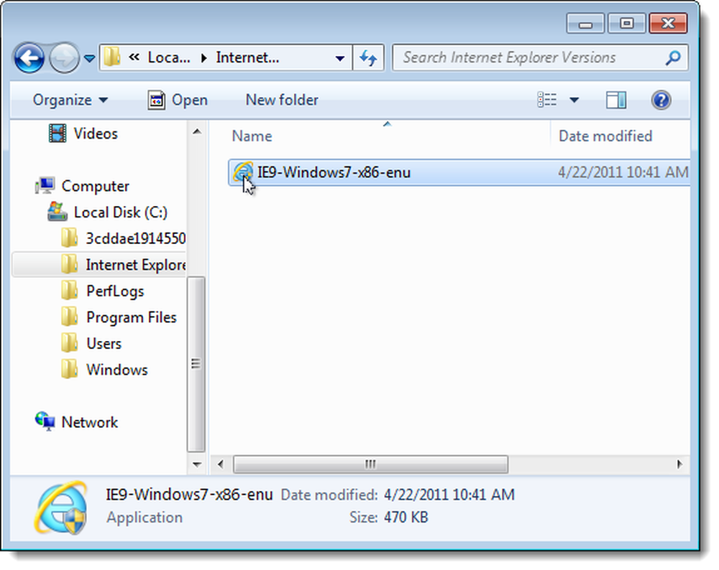Image resolution: width=719 pixels, height=570 pixels.
Task: Select the Internet Explorer folder in the tree
Action: click(x=136, y=265)
